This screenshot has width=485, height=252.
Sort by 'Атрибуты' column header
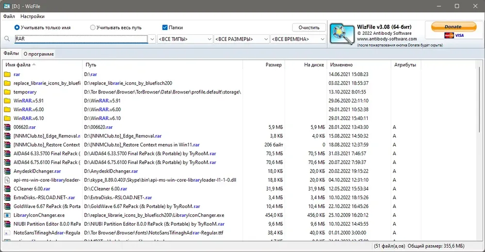click(x=406, y=65)
